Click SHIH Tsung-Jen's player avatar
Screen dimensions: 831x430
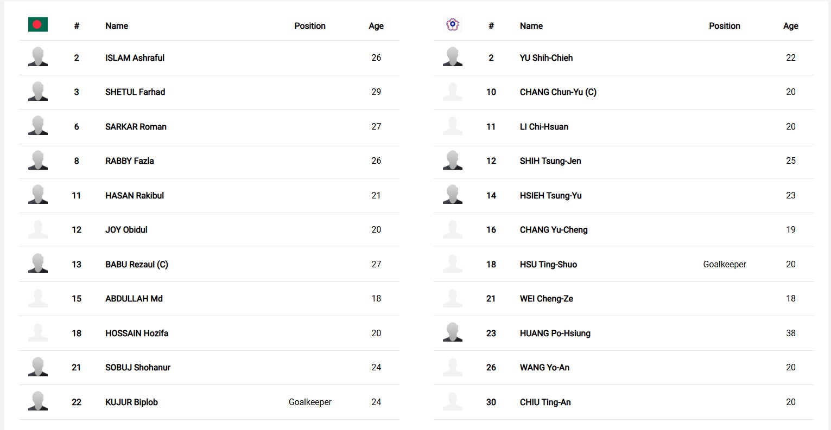click(452, 161)
